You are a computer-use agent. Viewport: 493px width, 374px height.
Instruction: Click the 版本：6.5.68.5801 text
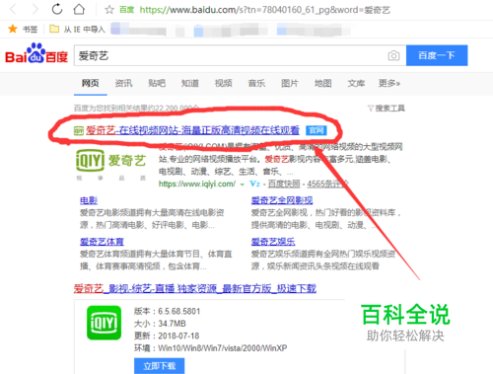point(167,311)
